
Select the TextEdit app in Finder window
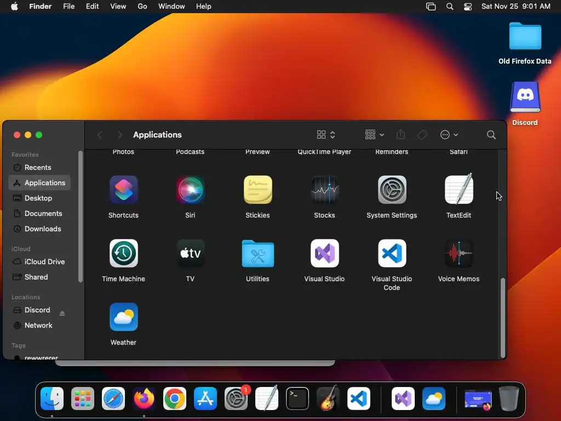tap(459, 189)
